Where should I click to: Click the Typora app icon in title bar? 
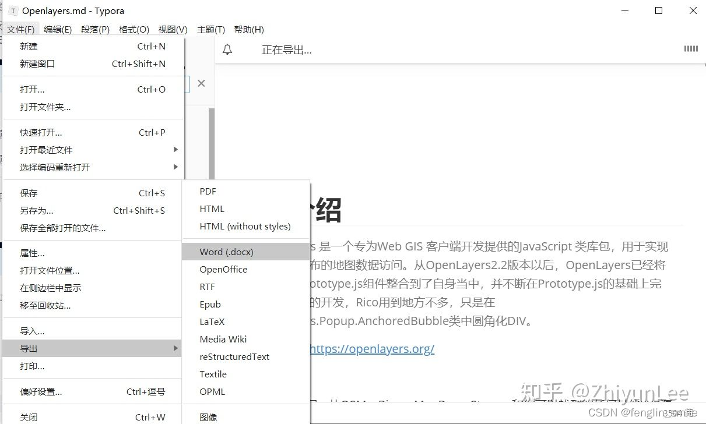[13, 10]
